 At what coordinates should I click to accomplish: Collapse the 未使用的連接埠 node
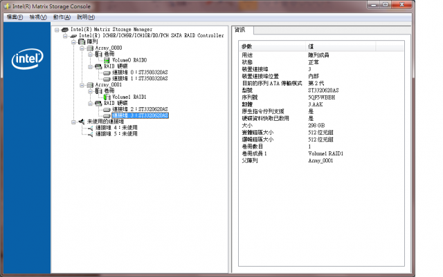click(x=73, y=122)
